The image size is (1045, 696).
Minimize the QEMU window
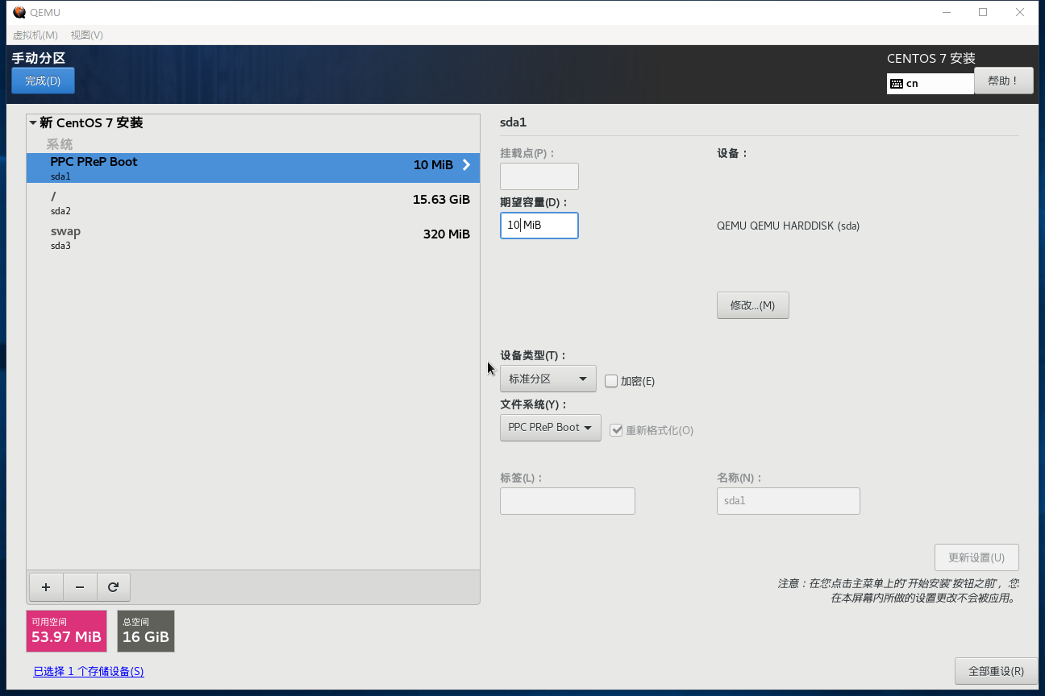pyautogui.click(x=946, y=12)
